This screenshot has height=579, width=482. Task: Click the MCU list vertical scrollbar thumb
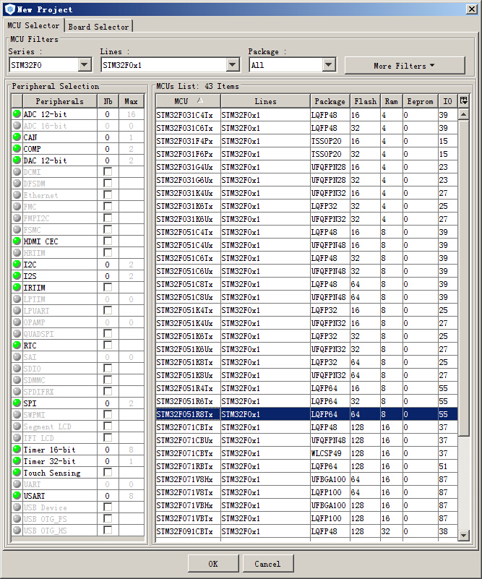click(x=463, y=278)
